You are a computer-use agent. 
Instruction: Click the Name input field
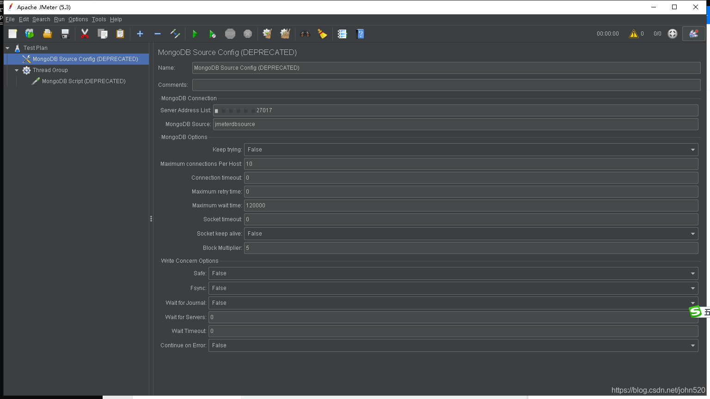click(447, 68)
